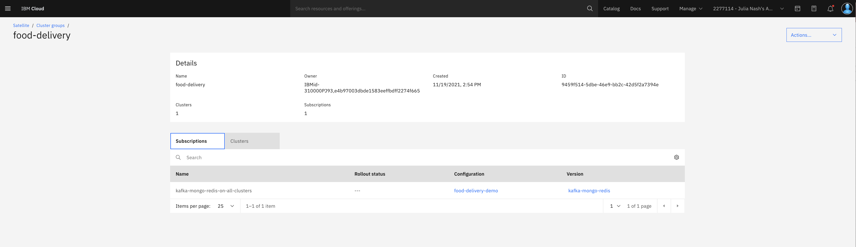The height and width of the screenshot is (247, 856).
Task: Click IBM Cloud home logo text
Action: click(33, 9)
